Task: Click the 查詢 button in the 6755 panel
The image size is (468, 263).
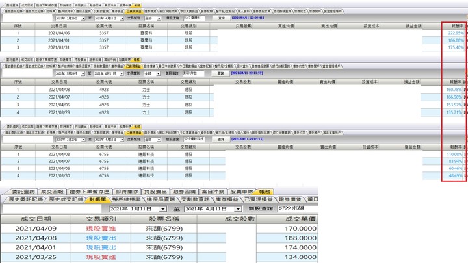Action: click(x=221, y=139)
